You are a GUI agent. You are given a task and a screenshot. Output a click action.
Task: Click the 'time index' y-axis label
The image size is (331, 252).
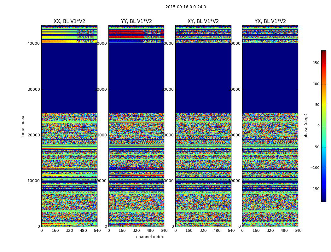coord(23,126)
